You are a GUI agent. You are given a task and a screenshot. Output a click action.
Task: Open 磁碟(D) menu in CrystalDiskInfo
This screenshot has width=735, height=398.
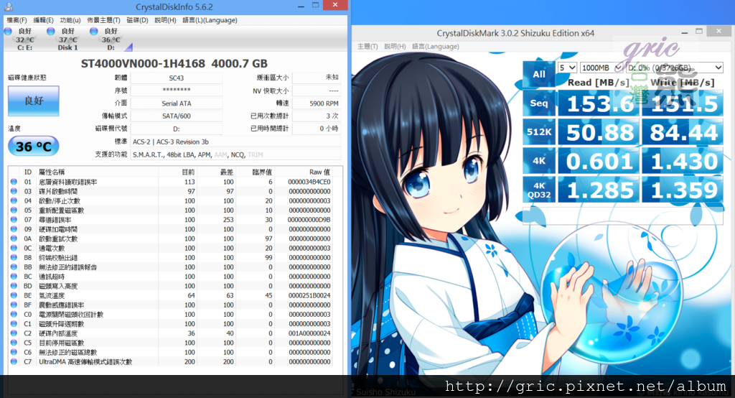137,20
